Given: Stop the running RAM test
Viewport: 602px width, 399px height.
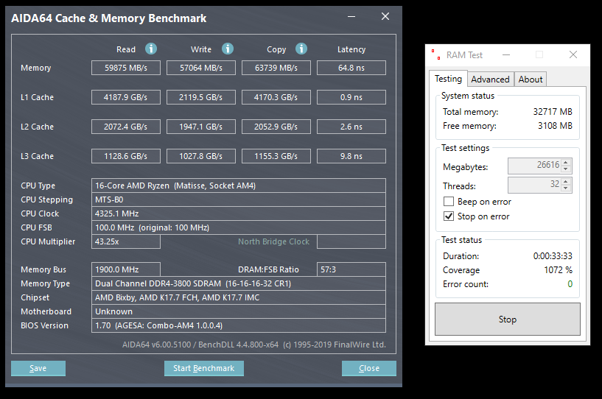Looking at the screenshot, I should pyautogui.click(x=507, y=319).
